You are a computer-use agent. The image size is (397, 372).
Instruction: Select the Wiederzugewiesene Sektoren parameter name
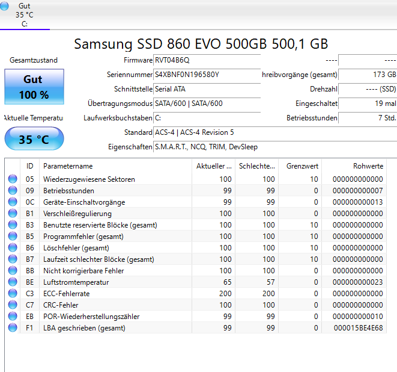pyautogui.click(x=89, y=179)
